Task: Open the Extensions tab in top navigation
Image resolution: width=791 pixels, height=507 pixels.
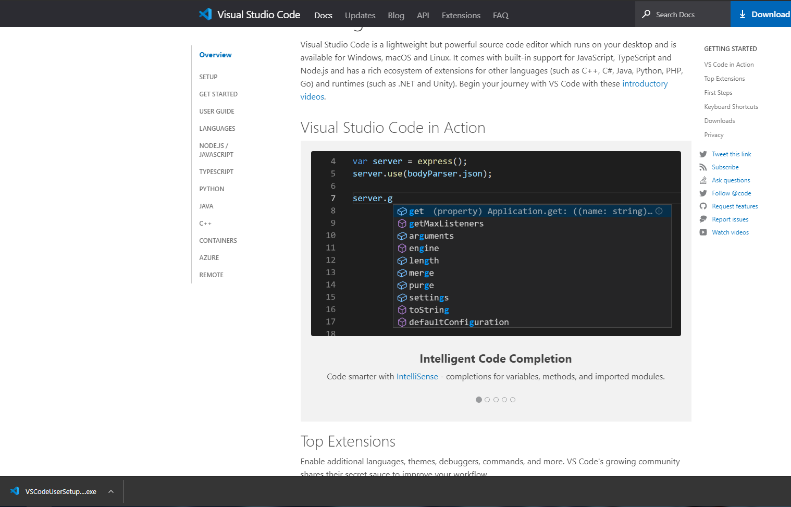Action: [x=461, y=16]
